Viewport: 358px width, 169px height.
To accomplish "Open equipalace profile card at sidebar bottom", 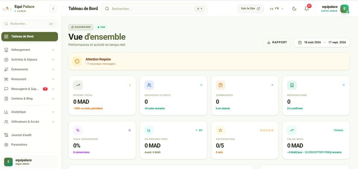I will click(x=30, y=162).
